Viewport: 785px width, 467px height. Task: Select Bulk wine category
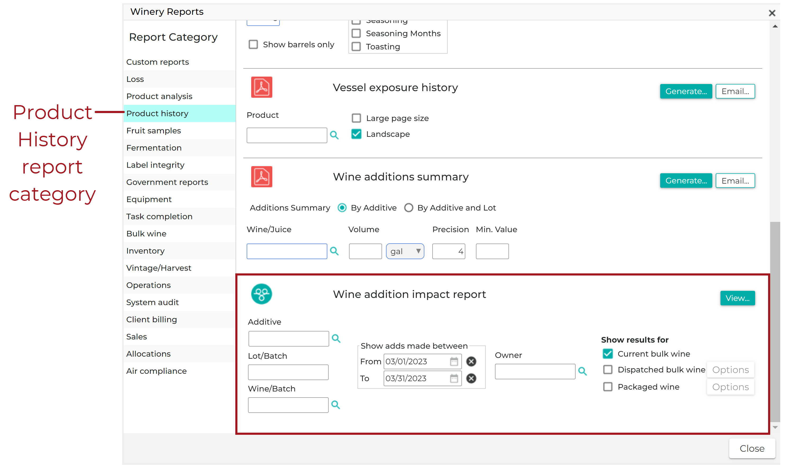(180, 234)
